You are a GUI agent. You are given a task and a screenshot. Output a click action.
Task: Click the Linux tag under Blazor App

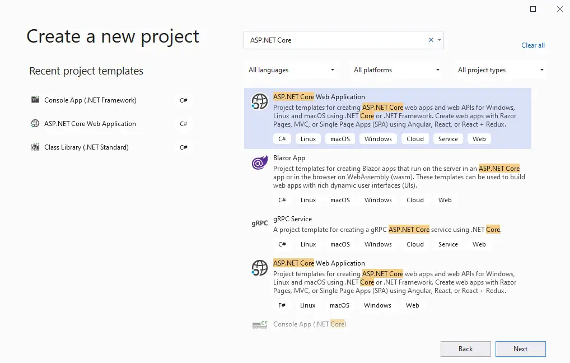pyautogui.click(x=309, y=200)
